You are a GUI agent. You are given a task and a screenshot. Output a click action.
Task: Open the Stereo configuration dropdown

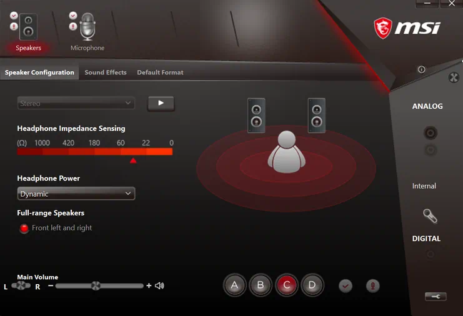[x=76, y=103]
